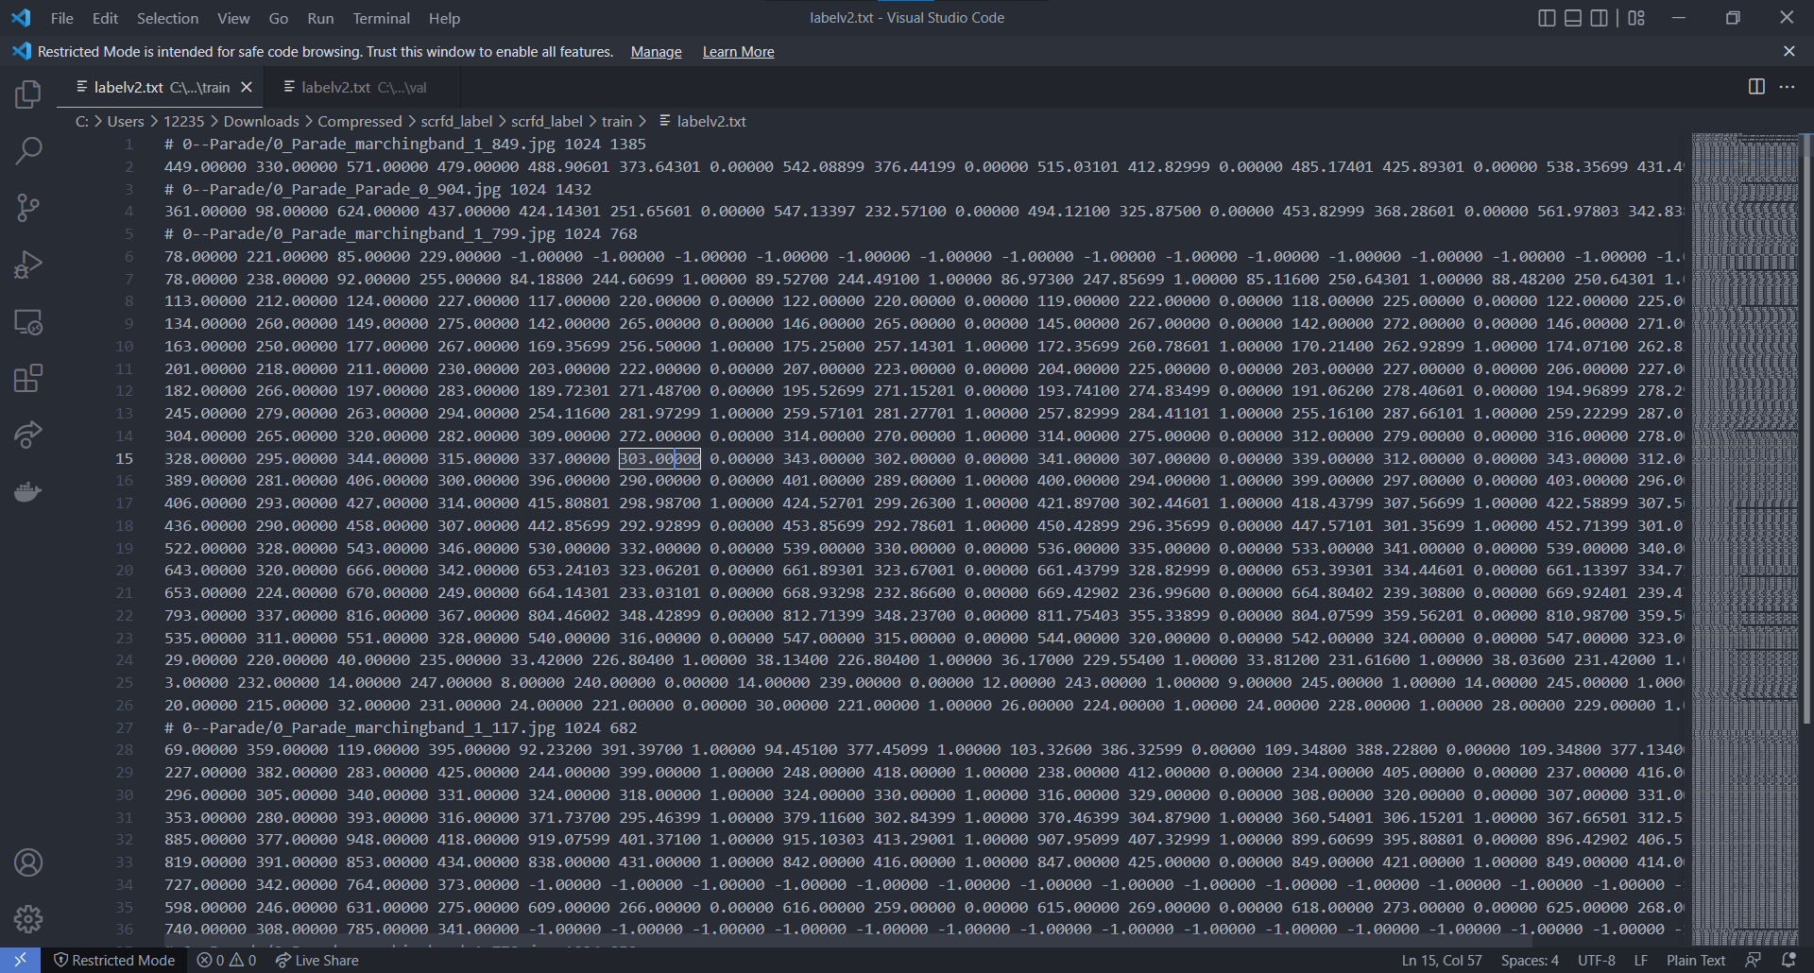
Task: Select the labelv2.txt train tab
Action: pos(162,87)
